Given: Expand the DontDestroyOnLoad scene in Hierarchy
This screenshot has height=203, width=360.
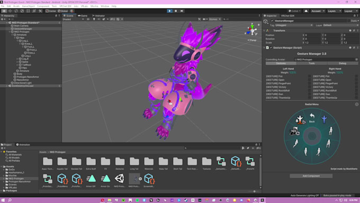Looking at the screenshot, I should [x=7, y=86].
